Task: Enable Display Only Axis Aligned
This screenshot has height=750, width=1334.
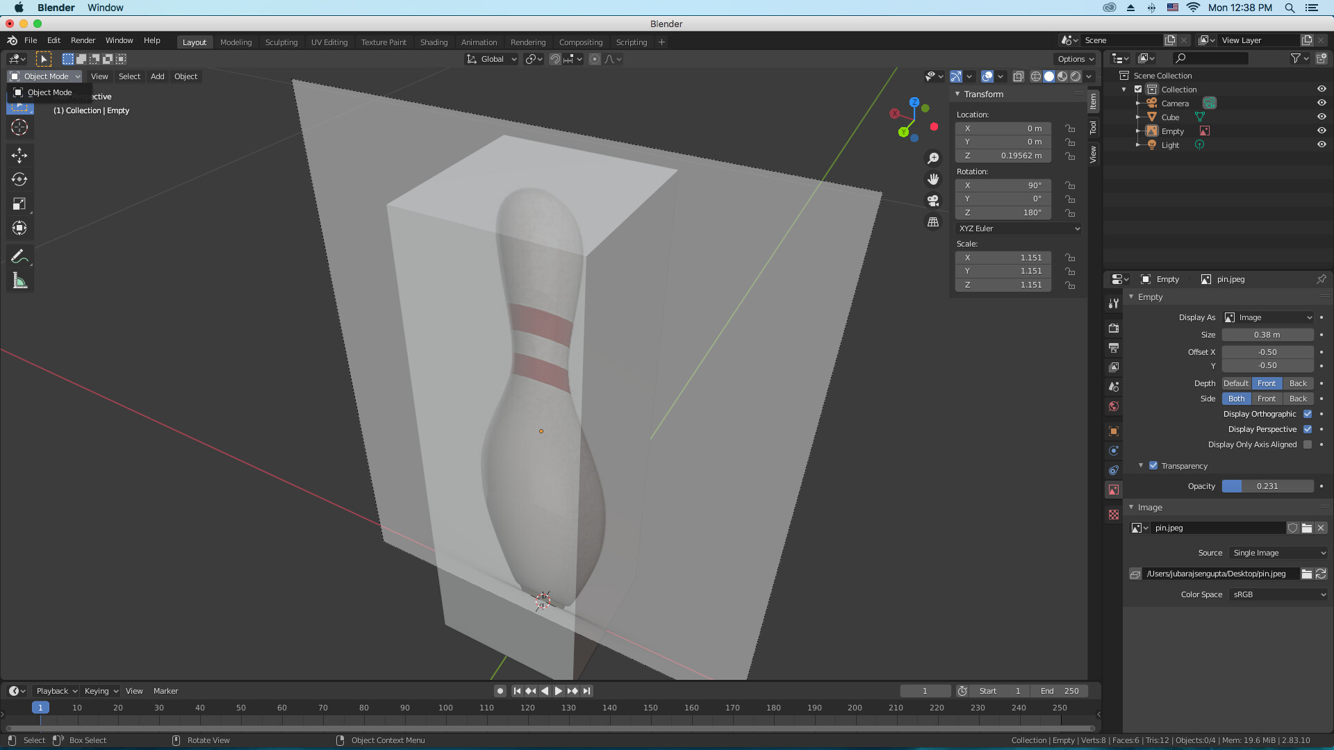Action: click(x=1308, y=444)
